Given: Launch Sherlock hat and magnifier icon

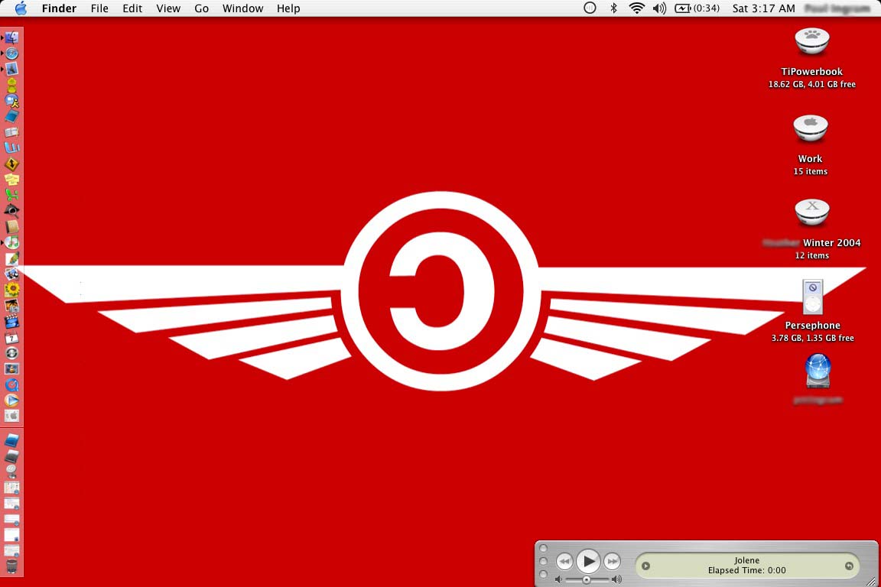Looking at the screenshot, I should pos(11,211).
